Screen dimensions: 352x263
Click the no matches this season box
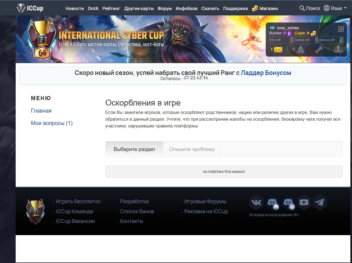click(224, 172)
